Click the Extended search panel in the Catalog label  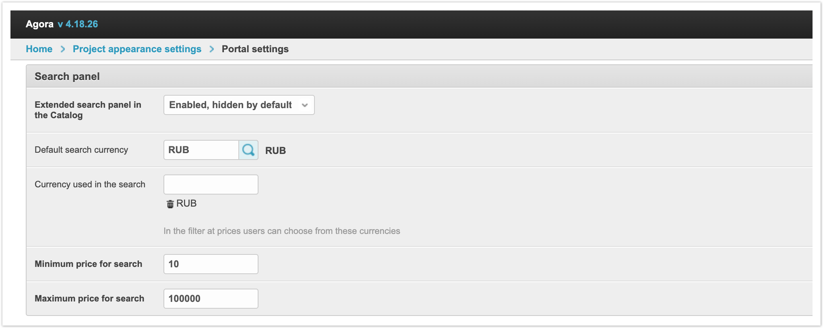pos(88,110)
